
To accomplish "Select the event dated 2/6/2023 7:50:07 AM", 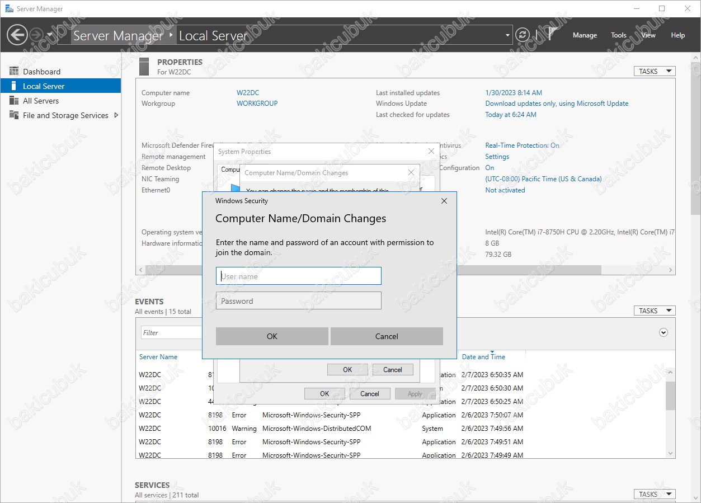I will click(492, 415).
